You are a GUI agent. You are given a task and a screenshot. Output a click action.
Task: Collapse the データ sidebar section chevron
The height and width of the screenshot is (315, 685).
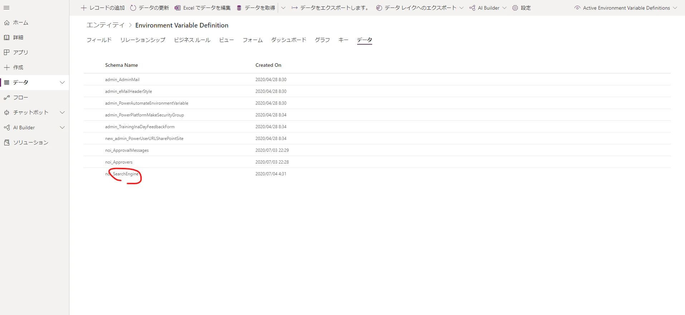[62, 82]
